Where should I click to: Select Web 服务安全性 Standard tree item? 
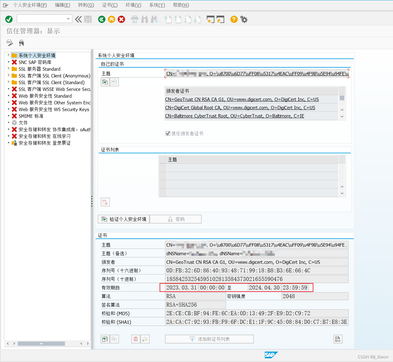(45, 96)
